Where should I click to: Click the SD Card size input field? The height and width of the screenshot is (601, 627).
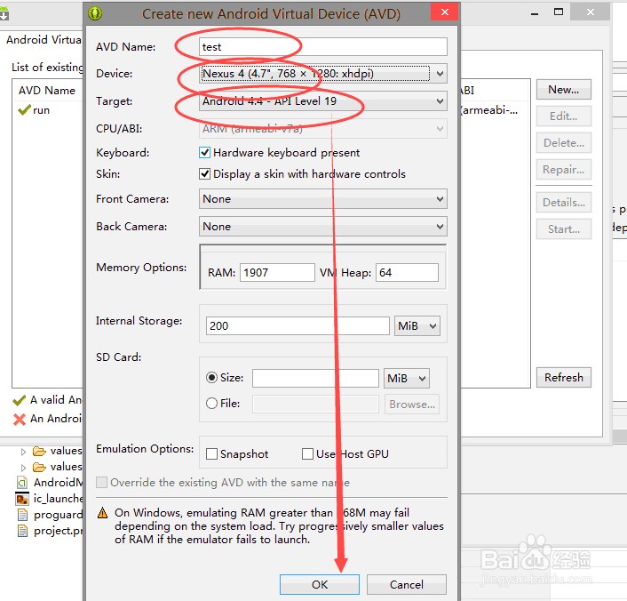coord(315,379)
